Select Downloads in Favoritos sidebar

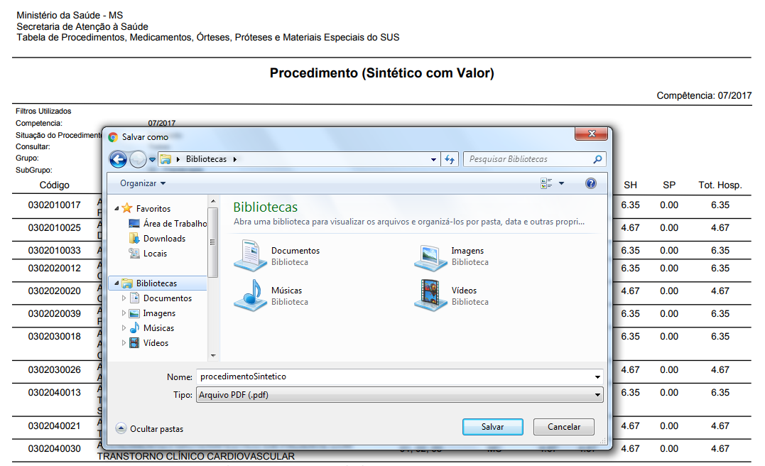click(x=164, y=239)
